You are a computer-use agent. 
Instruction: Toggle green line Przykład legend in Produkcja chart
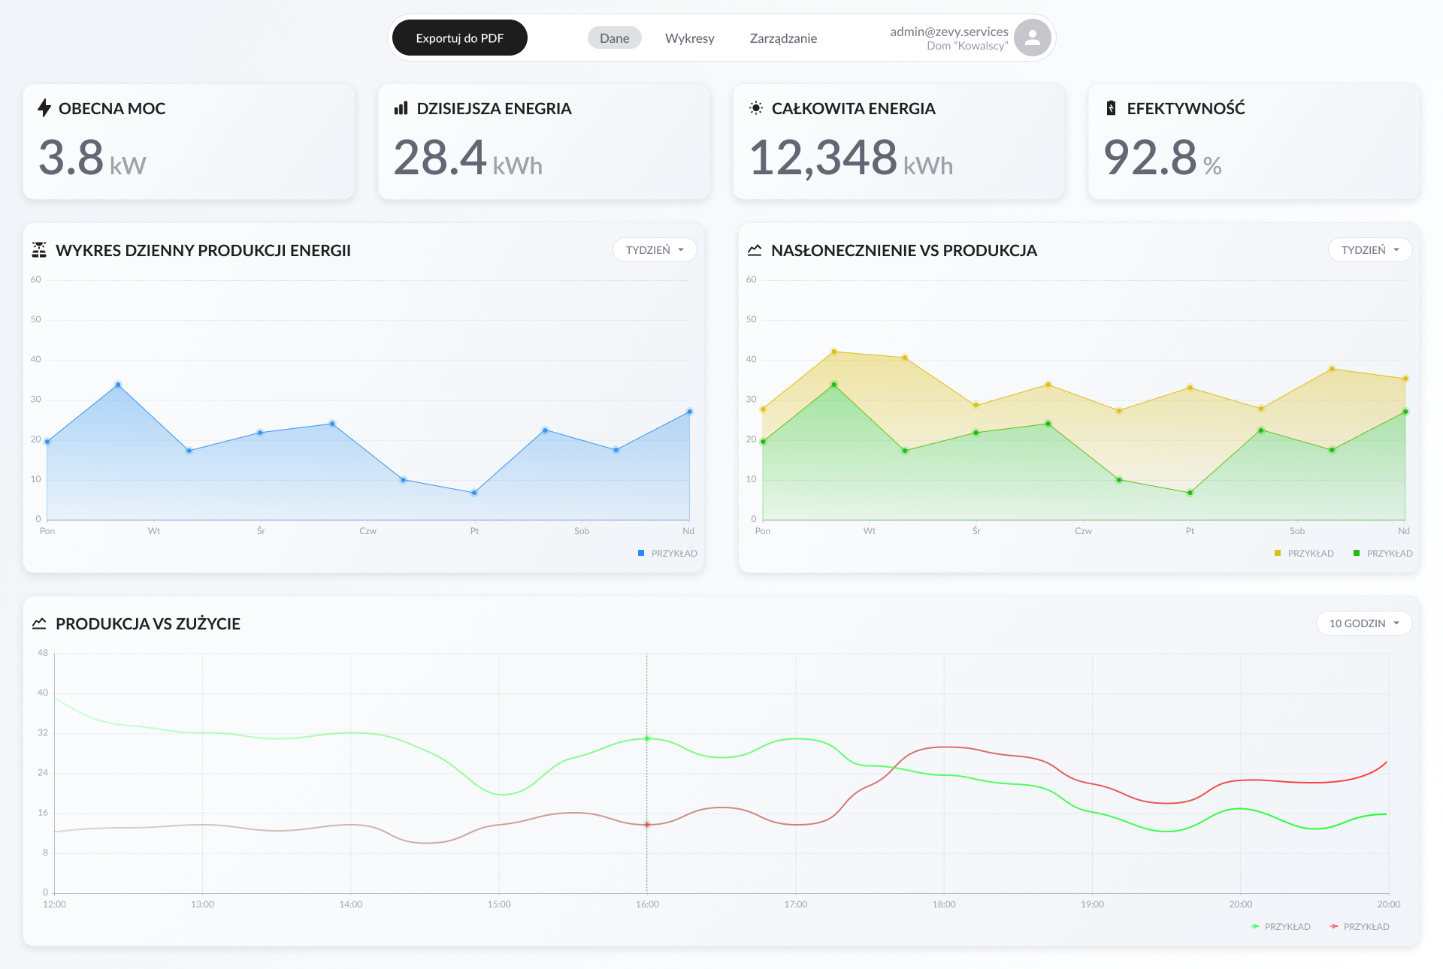tap(1281, 927)
